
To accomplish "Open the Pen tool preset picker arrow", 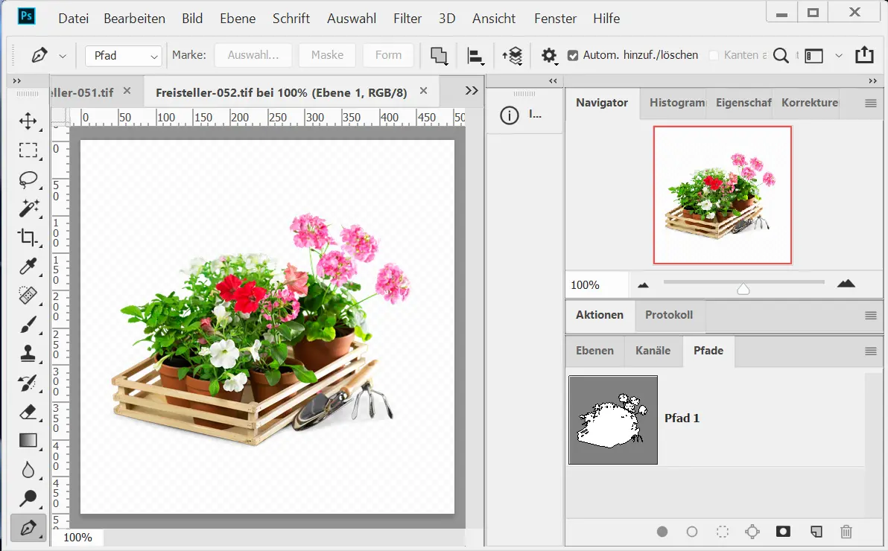I will click(63, 56).
